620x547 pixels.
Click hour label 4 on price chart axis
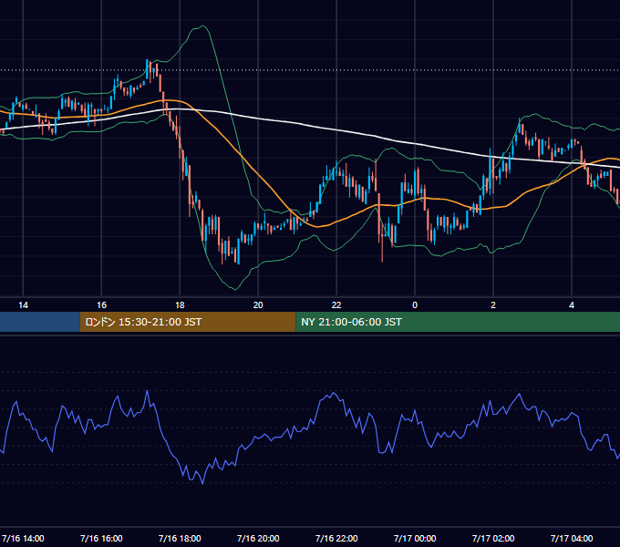pos(572,305)
